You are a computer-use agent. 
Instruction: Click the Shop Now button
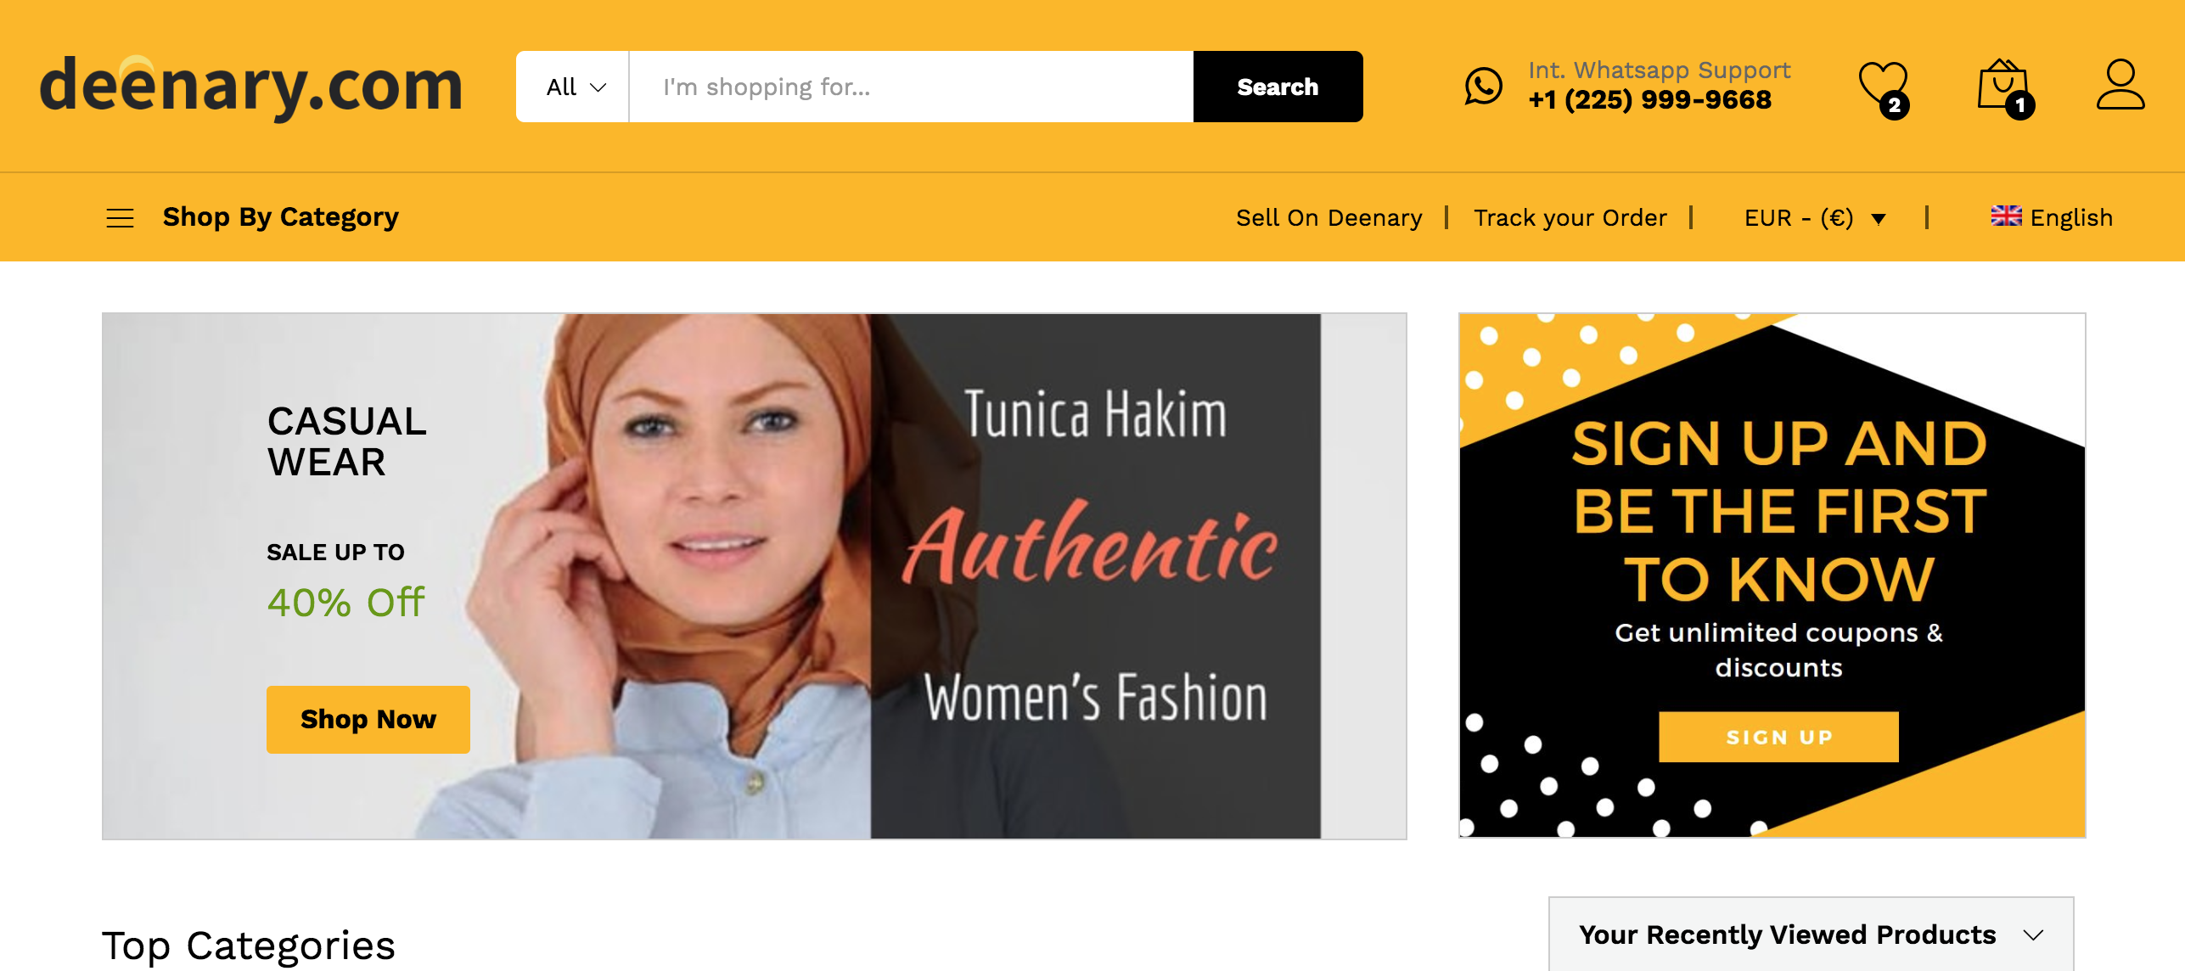coord(368,719)
